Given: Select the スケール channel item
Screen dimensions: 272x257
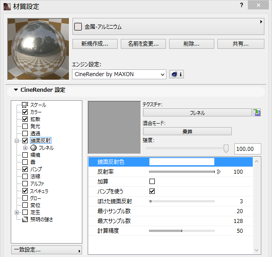Looking at the screenshot, I should [38, 105].
